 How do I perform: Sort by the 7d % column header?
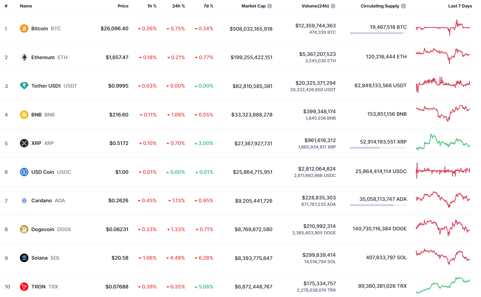point(208,6)
